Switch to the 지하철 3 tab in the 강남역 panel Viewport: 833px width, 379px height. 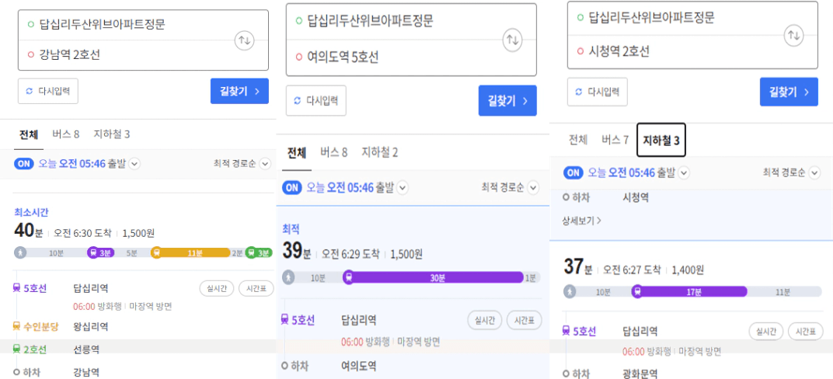coord(112,134)
